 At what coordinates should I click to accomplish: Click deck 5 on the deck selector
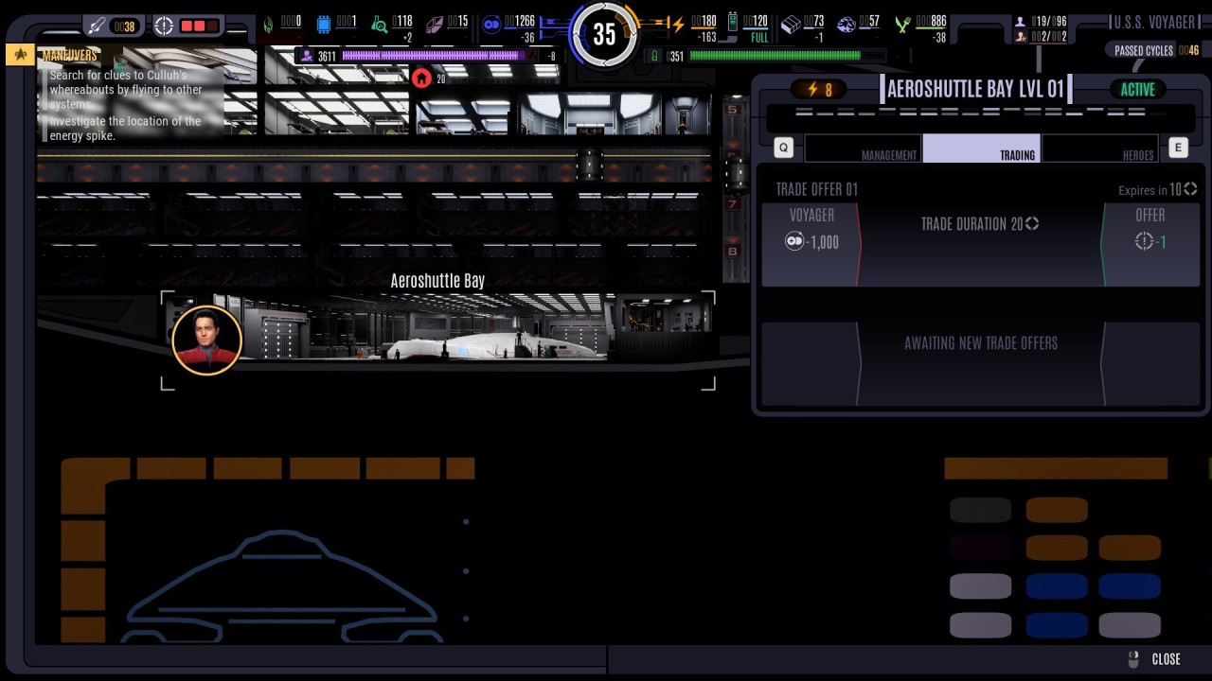[x=732, y=110]
